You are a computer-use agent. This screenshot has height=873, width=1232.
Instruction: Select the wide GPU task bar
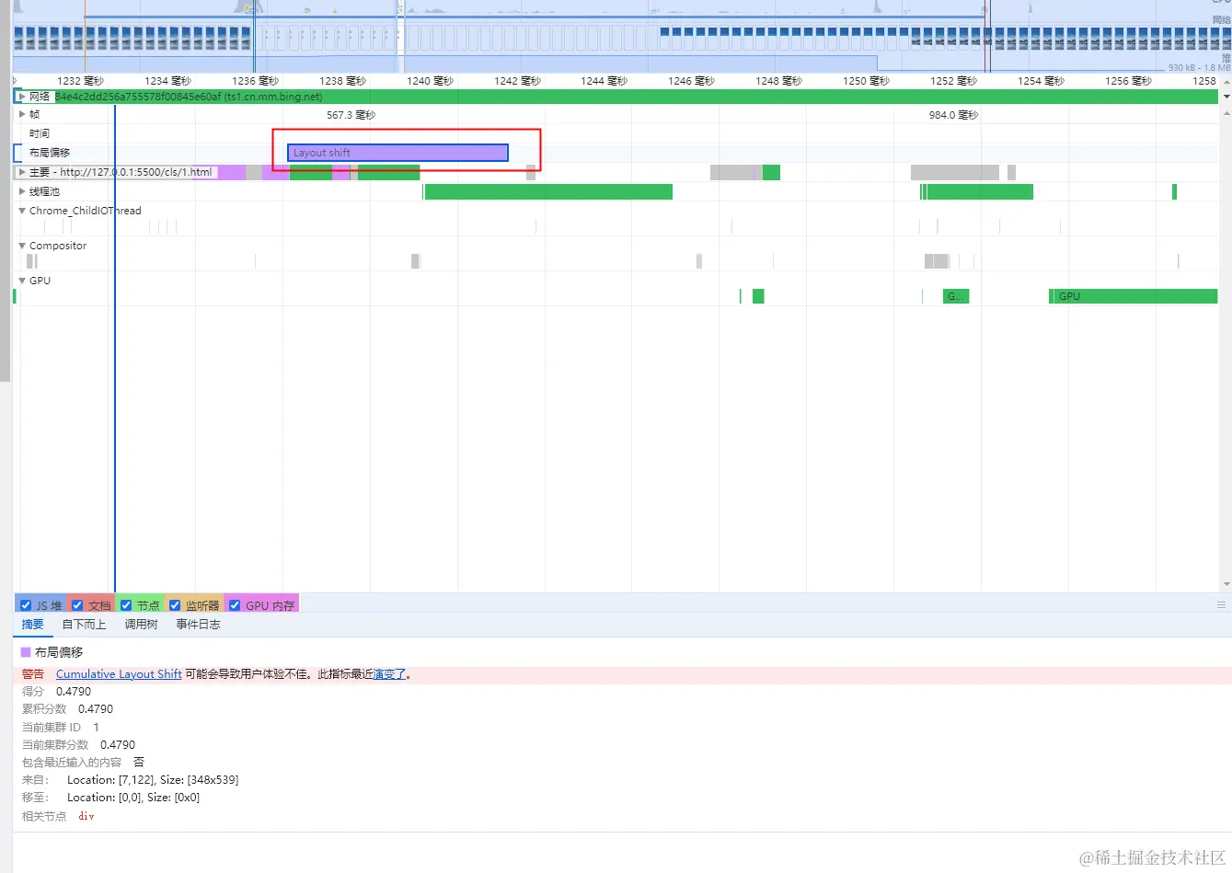click(x=1134, y=296)
